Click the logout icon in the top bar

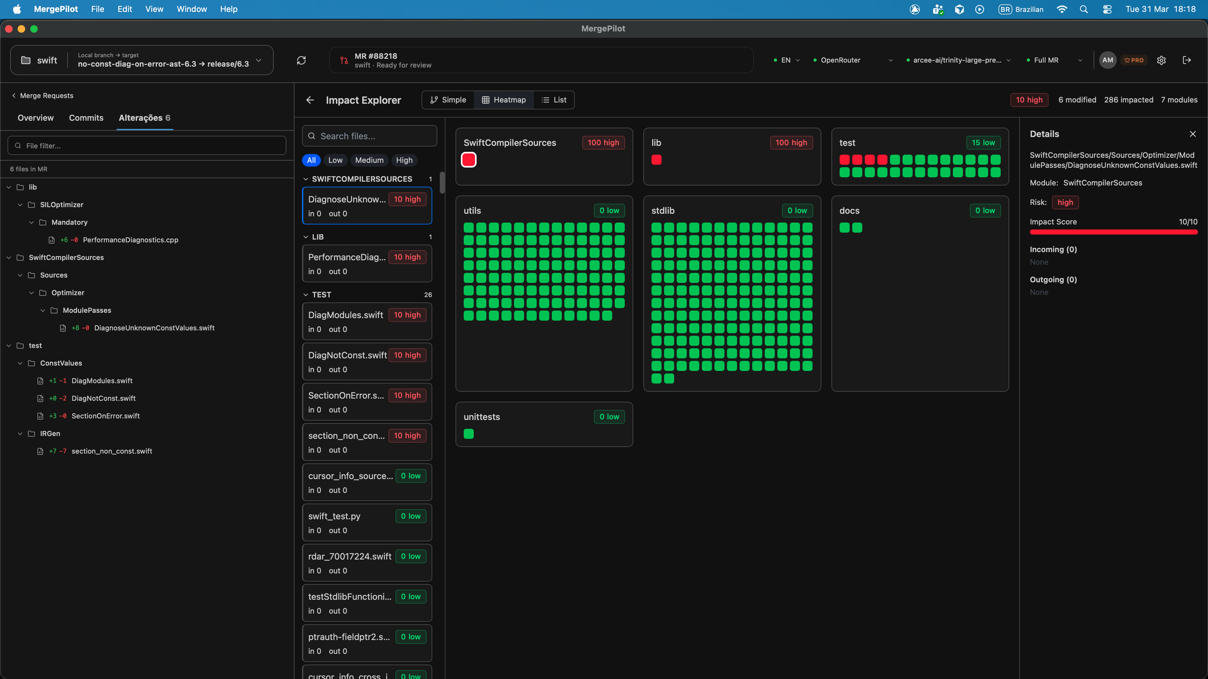(1187, 60)
